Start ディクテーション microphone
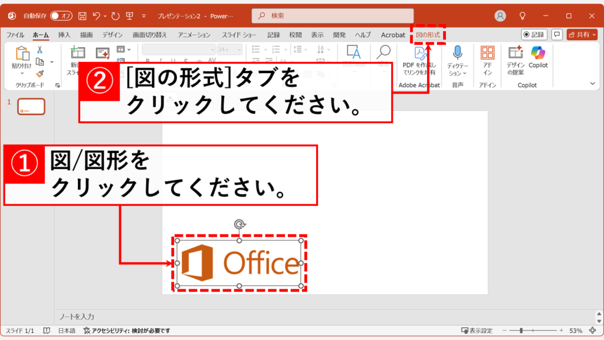The height and width of the screenshot is (340, 604). point(457,53)
